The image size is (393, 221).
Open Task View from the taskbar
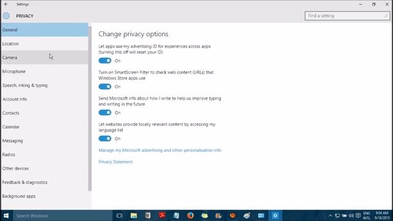point(119,215)
